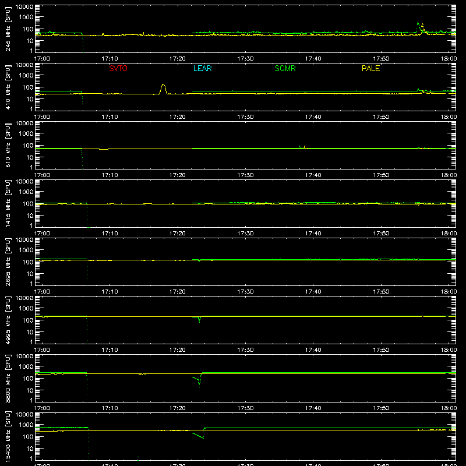Click the 17:10 tick label under the 2695 MHz panel
Viewport: 466px width, 466px height.
[x=110, y=292]
